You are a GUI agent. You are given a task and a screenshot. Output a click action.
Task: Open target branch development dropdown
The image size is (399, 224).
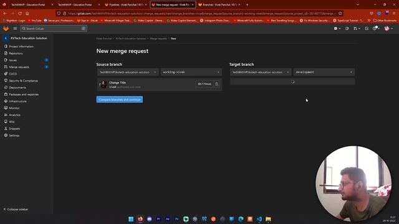(324, 72)
